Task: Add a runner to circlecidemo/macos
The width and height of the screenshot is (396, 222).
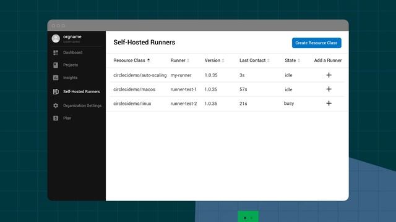Action: 329,89
